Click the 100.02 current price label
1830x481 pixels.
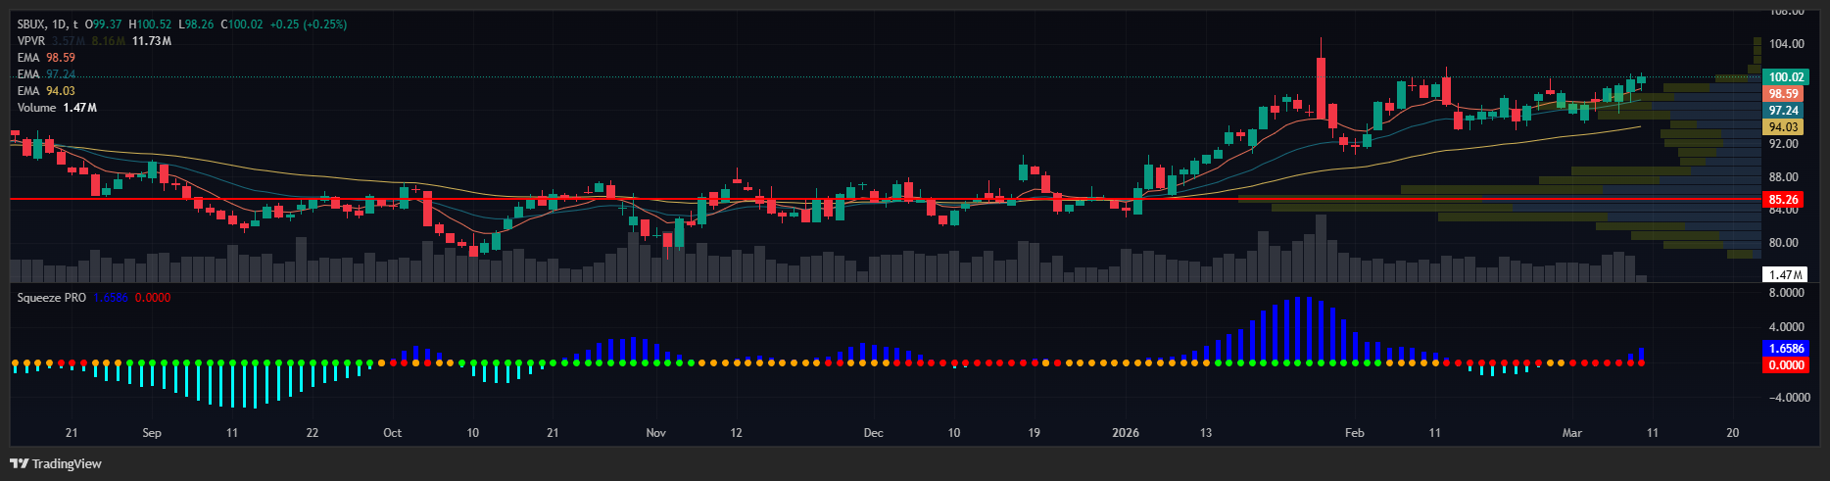(1785, 76)
